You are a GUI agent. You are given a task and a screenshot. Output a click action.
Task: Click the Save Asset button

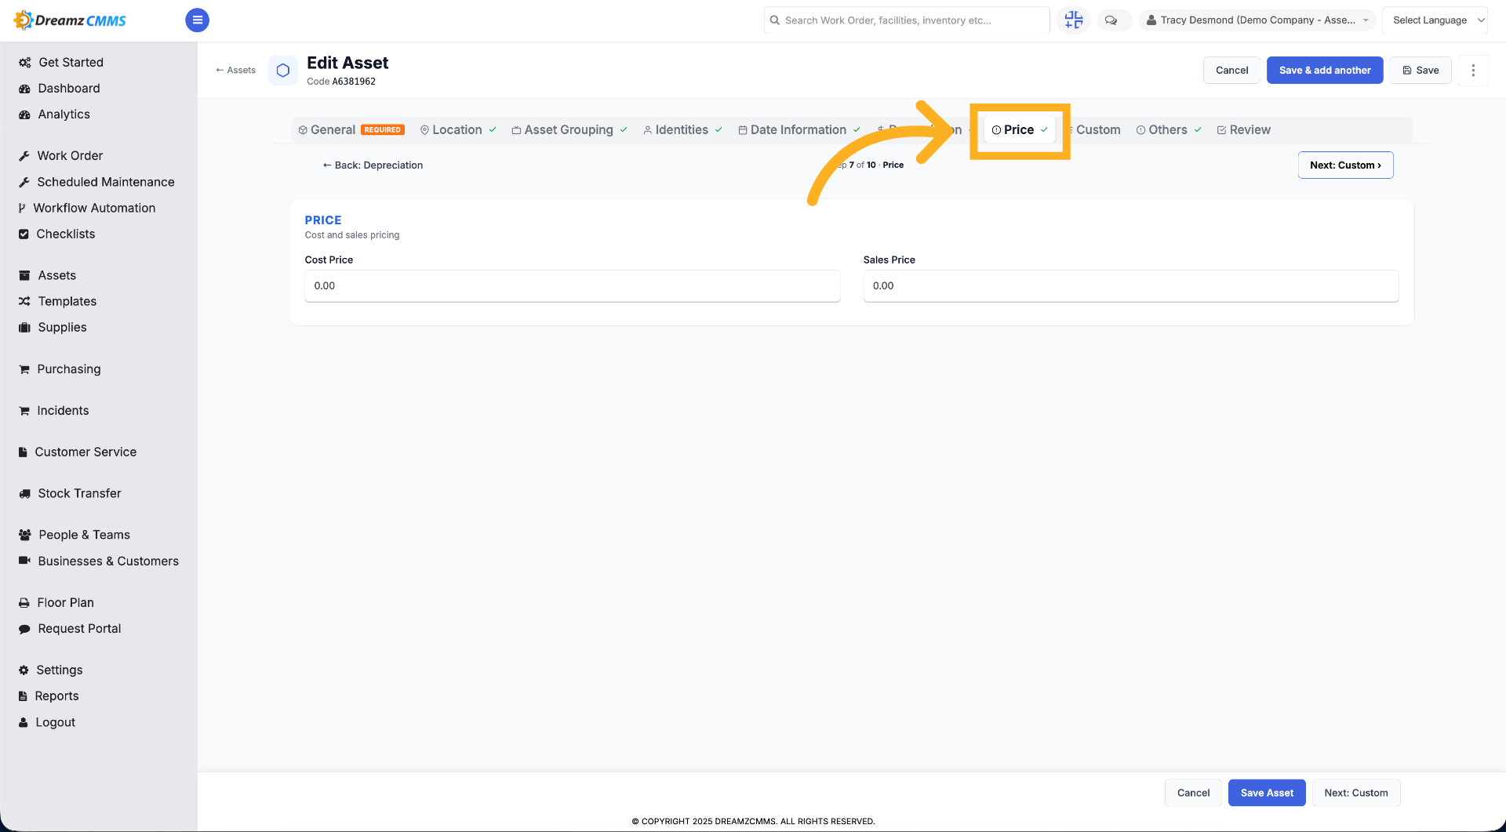(1267, 794)
